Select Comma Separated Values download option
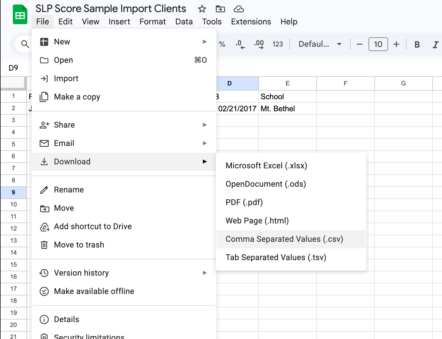This screenshot has width=442, height=339. point(284,239)
